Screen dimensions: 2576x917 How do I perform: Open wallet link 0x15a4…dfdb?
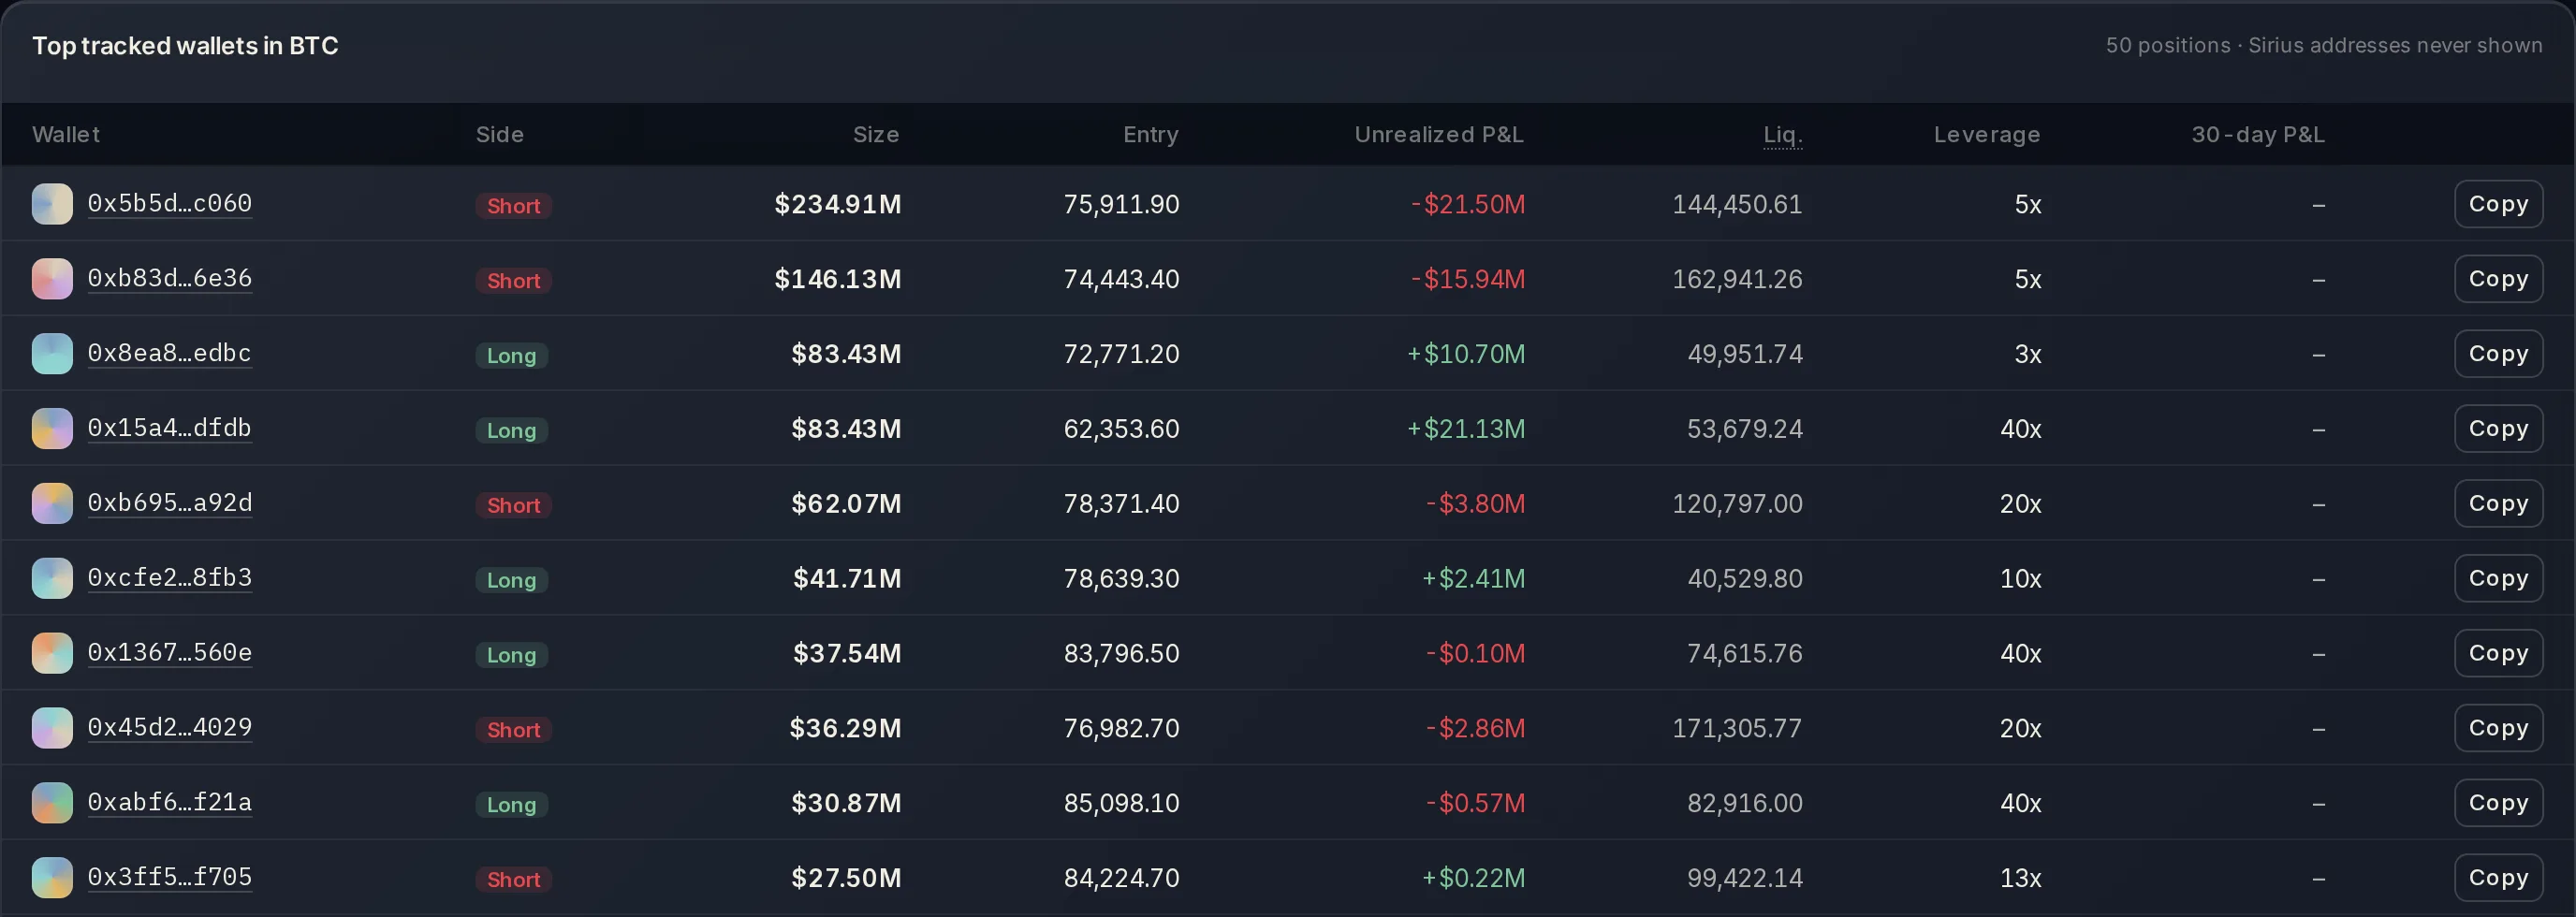170,428
